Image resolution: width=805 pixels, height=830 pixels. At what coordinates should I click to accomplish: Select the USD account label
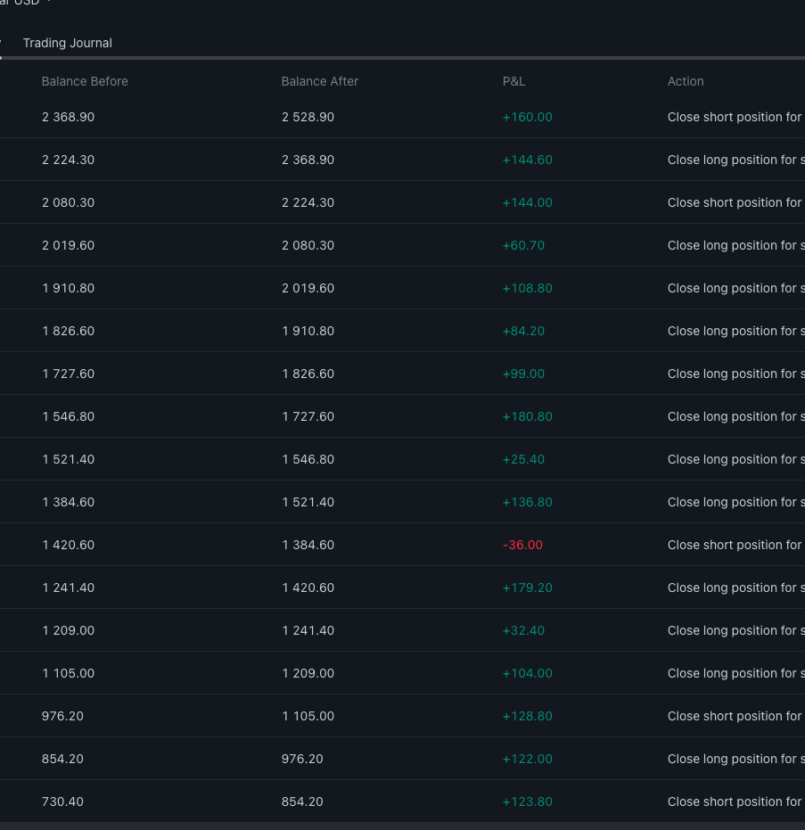18,3
